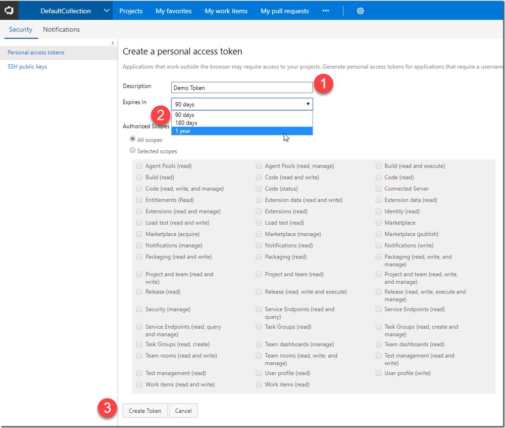
Task: Check Release (read, write and execute) scope
Action: [258, 291]
